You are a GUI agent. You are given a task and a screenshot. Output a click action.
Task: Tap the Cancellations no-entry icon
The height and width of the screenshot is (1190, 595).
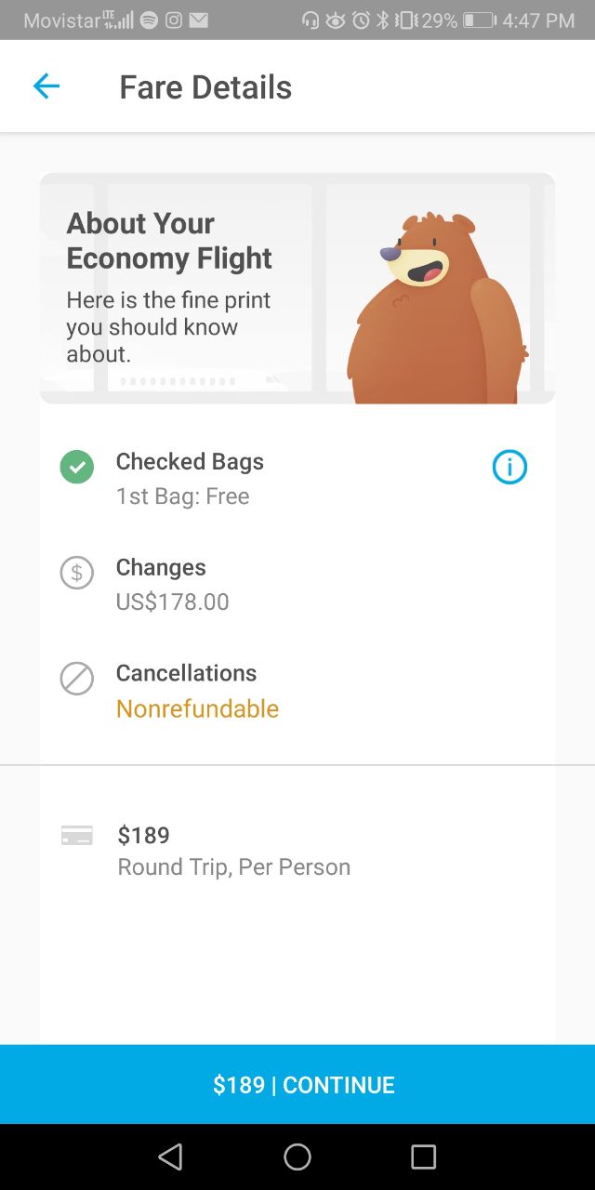click(x=77, y=679)
